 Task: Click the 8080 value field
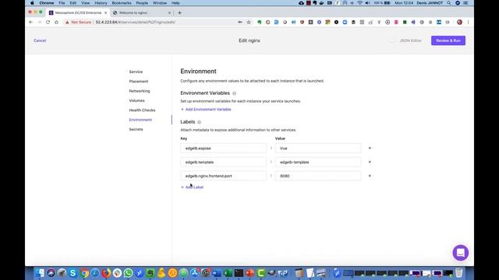318,176
